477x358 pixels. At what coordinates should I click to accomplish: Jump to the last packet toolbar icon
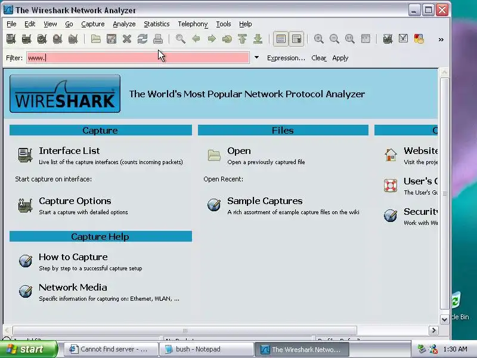click(258, 39)
